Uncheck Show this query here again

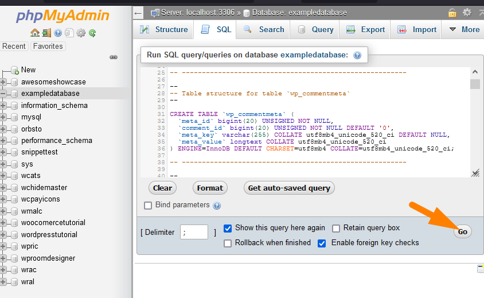tap(228, 229)
